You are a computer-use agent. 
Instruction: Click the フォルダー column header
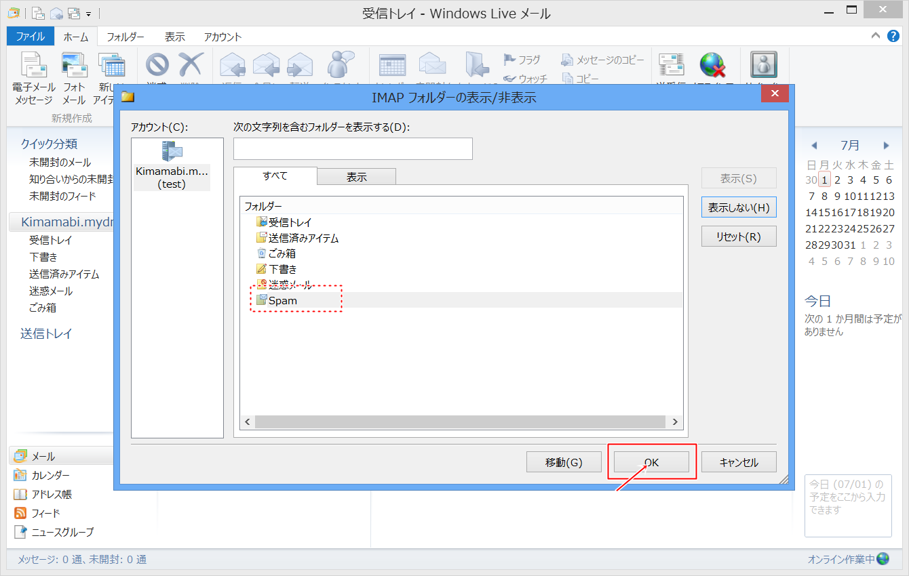[461, 205]
